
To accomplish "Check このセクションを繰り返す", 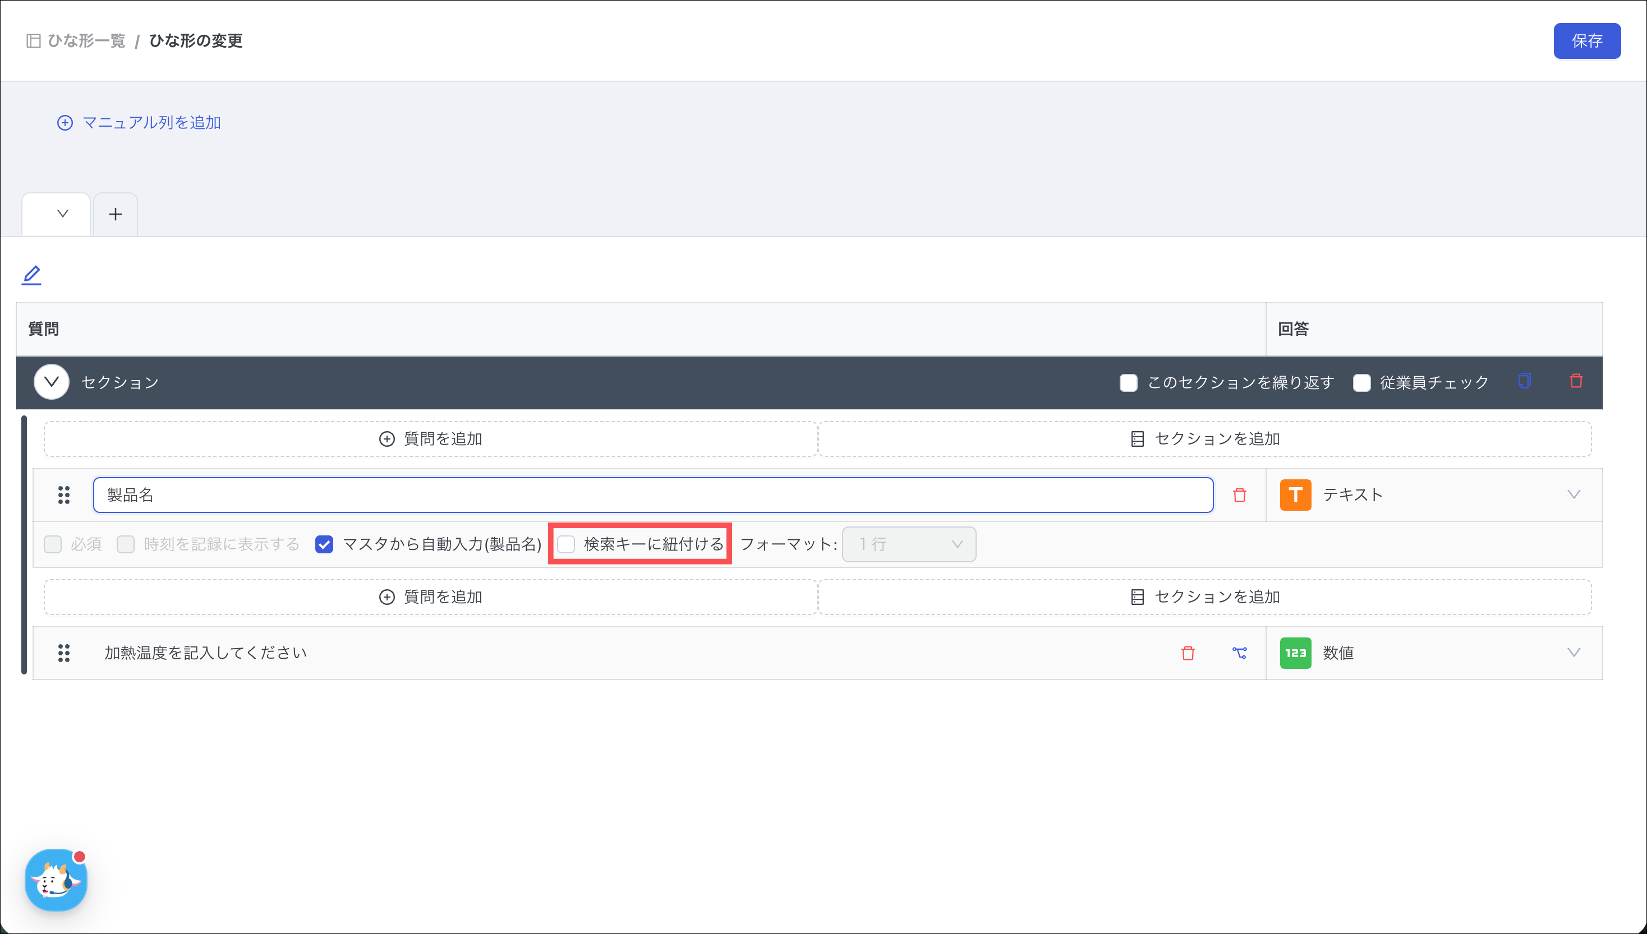I will coord(1128,382).
